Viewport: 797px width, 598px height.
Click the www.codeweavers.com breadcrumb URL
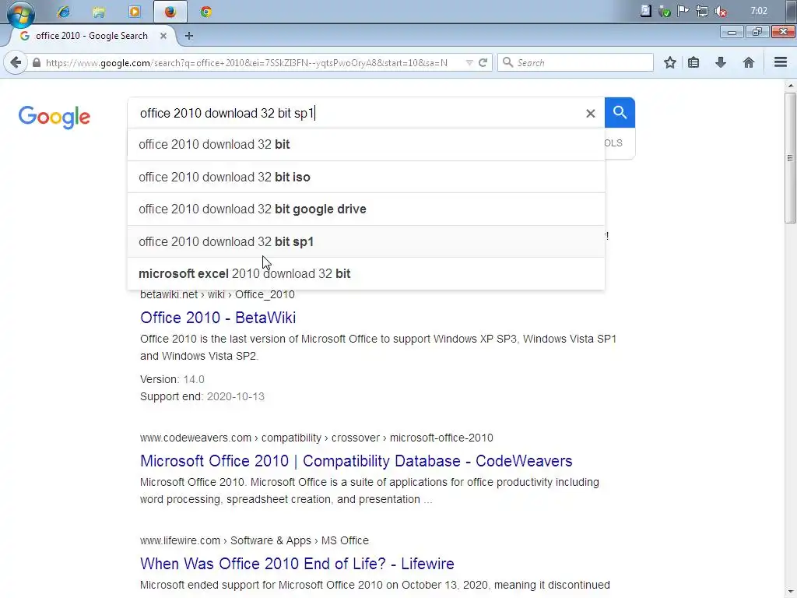(x=316, y=438)
